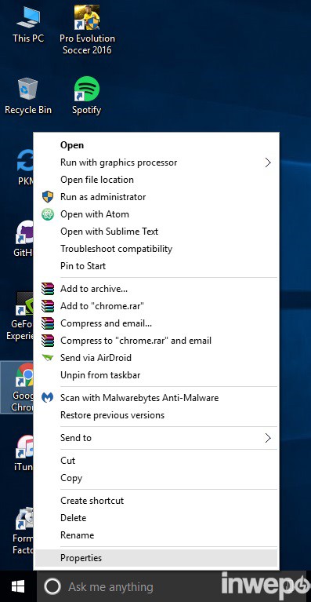311x602 pixels.
Task: Choose Delete in the context menu
Action: [156, 518]
